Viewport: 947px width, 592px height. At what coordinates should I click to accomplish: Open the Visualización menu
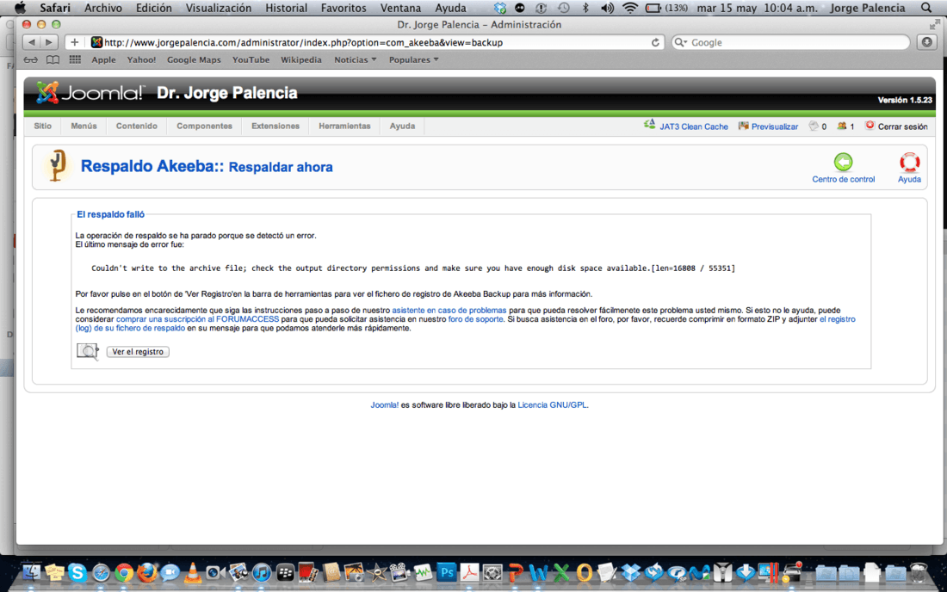[x=218, y=8]
